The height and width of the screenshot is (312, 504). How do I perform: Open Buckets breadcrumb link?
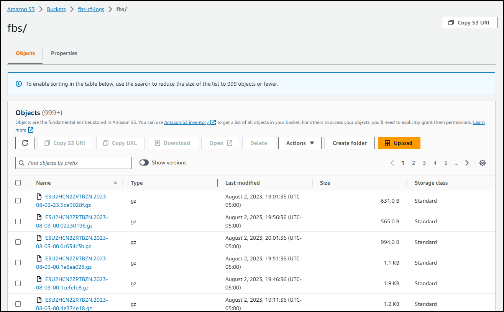[56, 9]
